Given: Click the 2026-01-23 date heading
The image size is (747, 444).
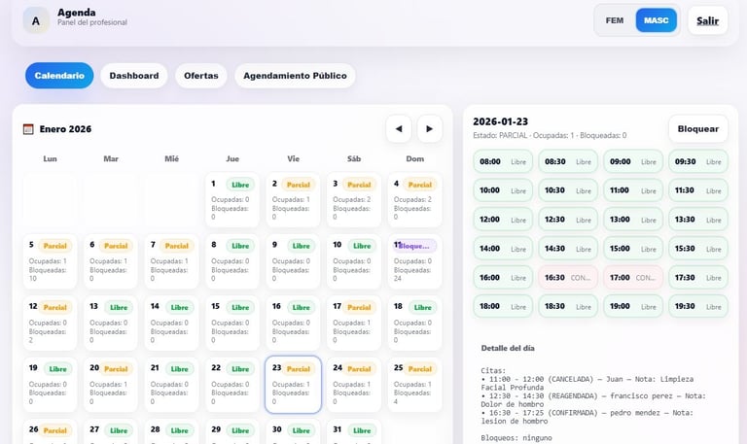Looking at the screenshot, I should click(x=500, y=121).
